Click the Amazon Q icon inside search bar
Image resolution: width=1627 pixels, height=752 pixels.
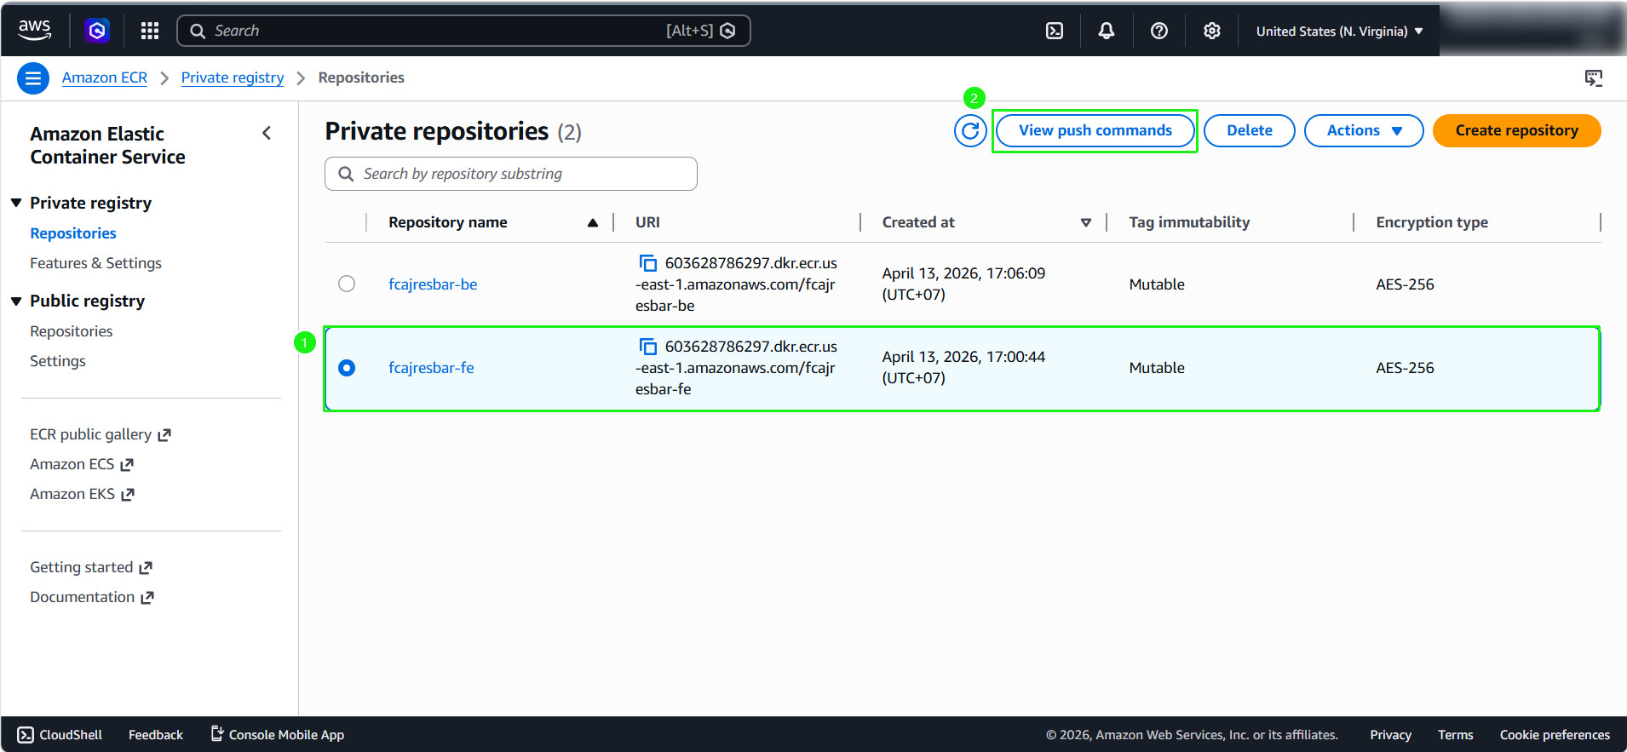[x=727, y=31]
